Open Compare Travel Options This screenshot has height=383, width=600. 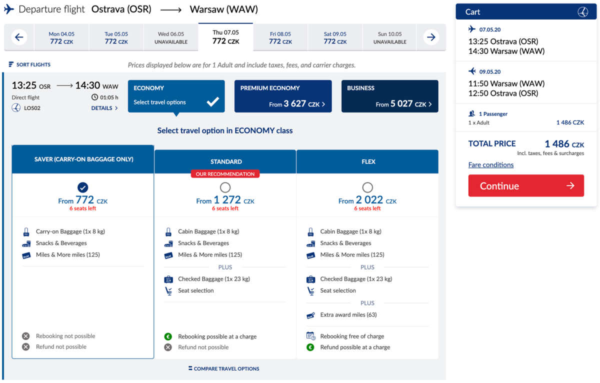point(224,368)
